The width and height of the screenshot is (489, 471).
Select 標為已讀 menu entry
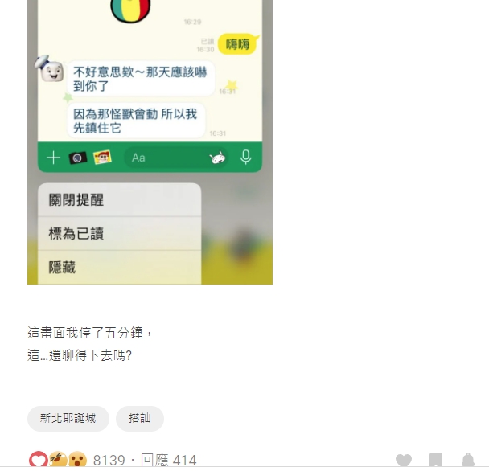[120, 233]
